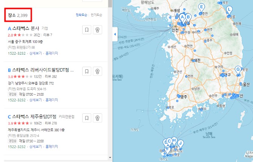Click the 영업중 badge with hours 07:00 ~ 21:00
The height and width of the screenshot is (162, 253).
pyautogui.click(x=12, y=94)
